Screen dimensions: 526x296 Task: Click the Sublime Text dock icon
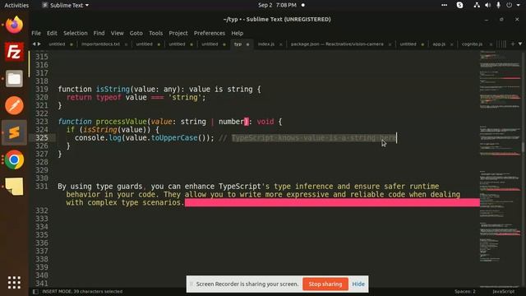14,132
